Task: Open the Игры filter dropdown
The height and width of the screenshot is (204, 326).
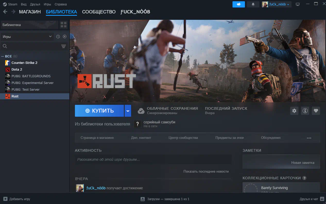Action: pos(27,37)
